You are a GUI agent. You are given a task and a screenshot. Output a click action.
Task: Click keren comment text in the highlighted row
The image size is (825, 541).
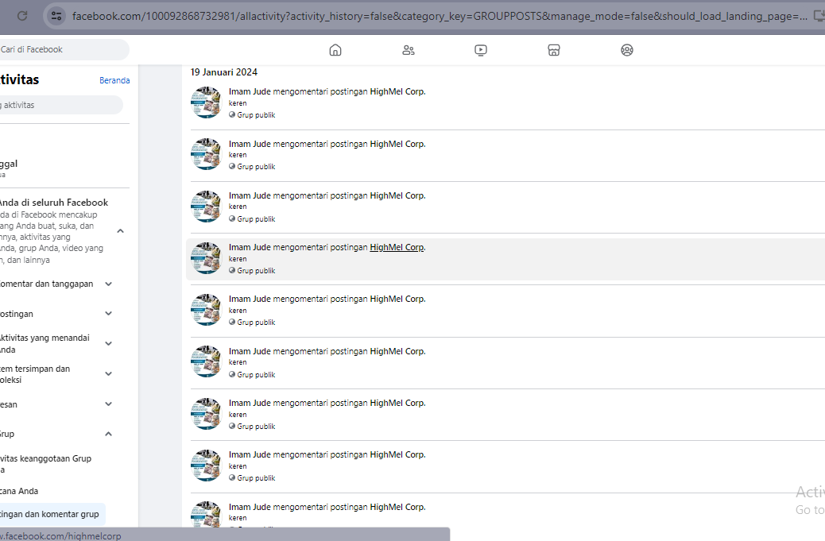click(238, 259)
